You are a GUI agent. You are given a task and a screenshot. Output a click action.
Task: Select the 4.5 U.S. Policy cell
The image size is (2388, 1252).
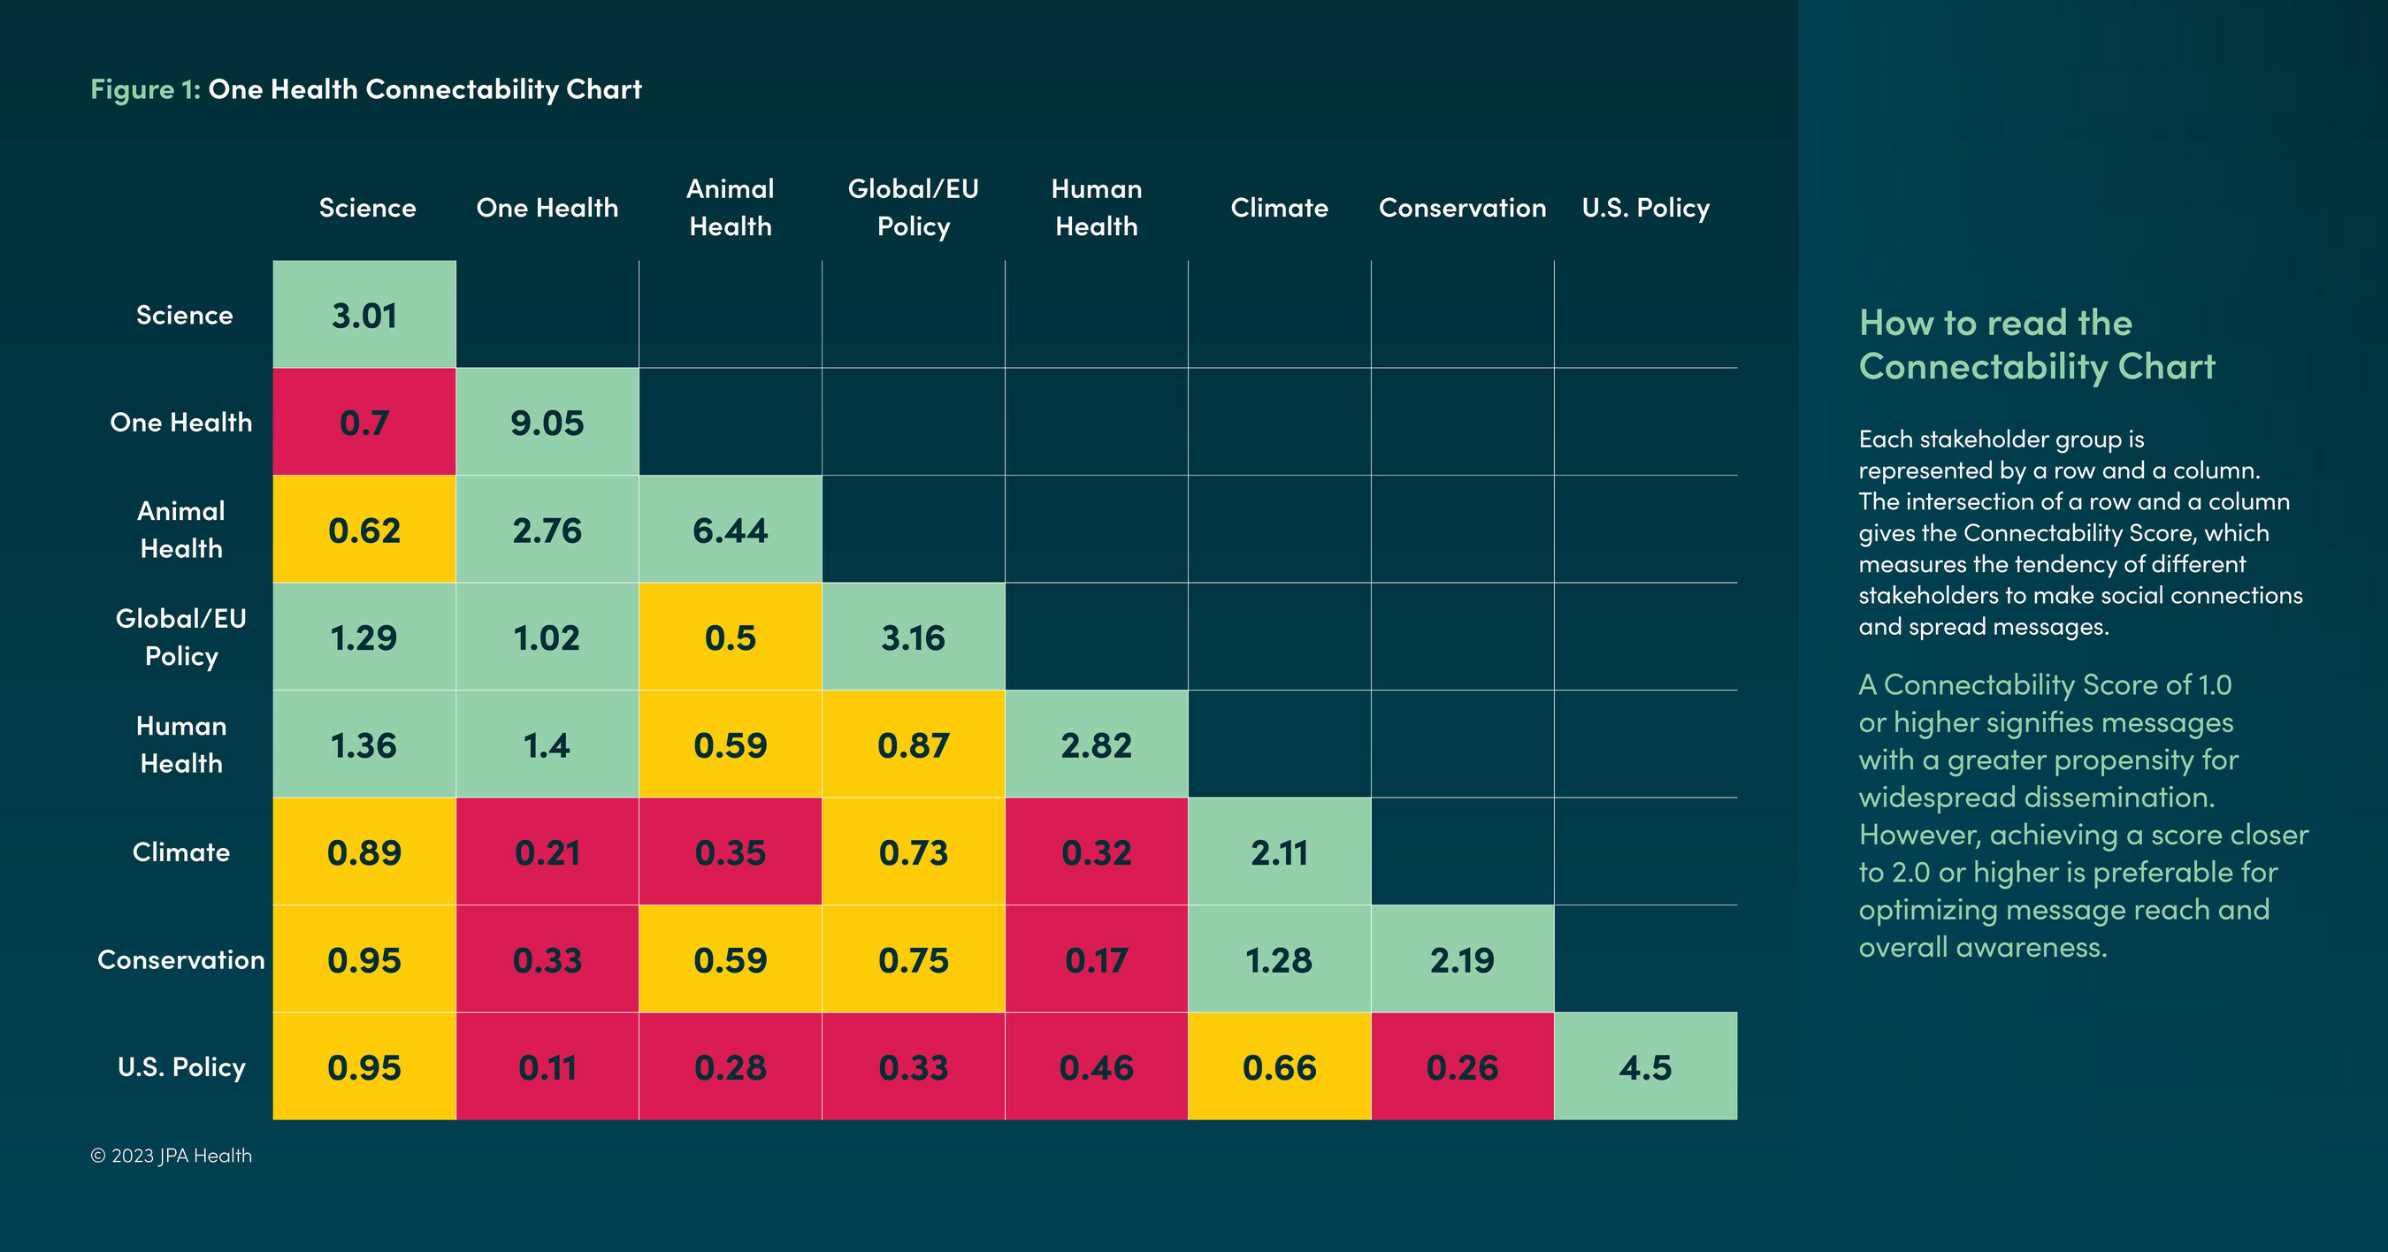[x=1645, y=1066]
